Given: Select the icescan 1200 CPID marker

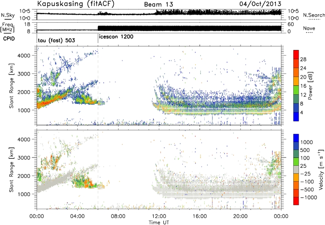Looking at the screenshot, I should click(x=116, y=37).
